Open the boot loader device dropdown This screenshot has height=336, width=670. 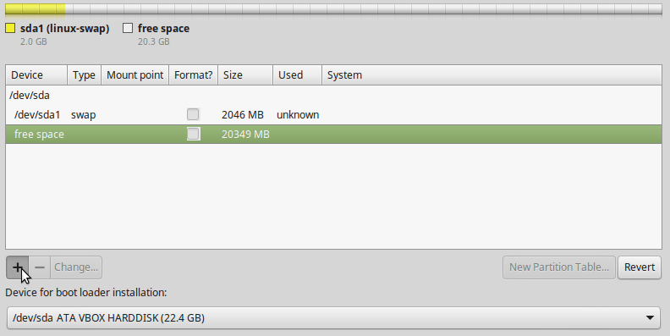(333, 318)
